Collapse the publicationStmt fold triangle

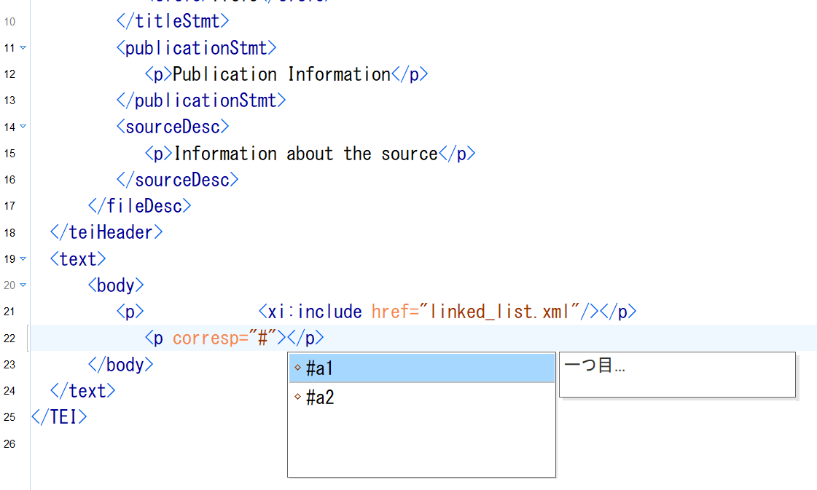tap(23, 48)
